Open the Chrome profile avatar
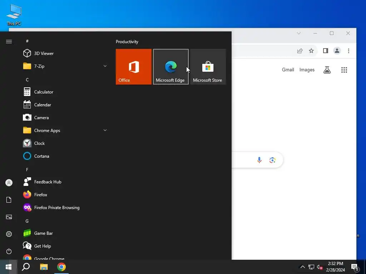Screen dimensions: 366x274 click(x=337, y=51)
